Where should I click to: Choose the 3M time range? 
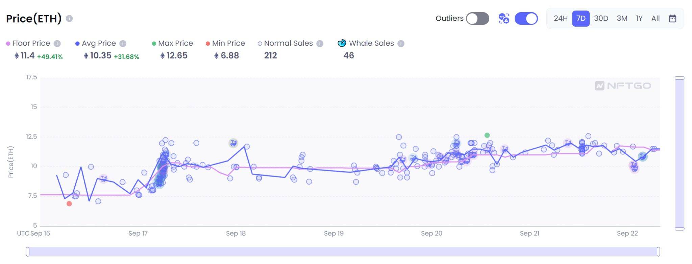(622, 19)
